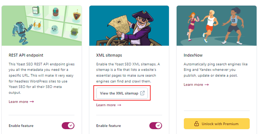Disable the REST API endpoint feature toggle
The image size is (259, 134).
68,126
